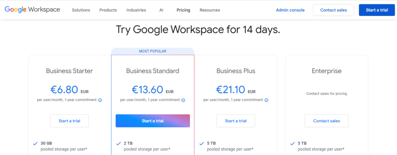Open the Resources menu
The width and height of the screenshot is (397, 155).
210,10
